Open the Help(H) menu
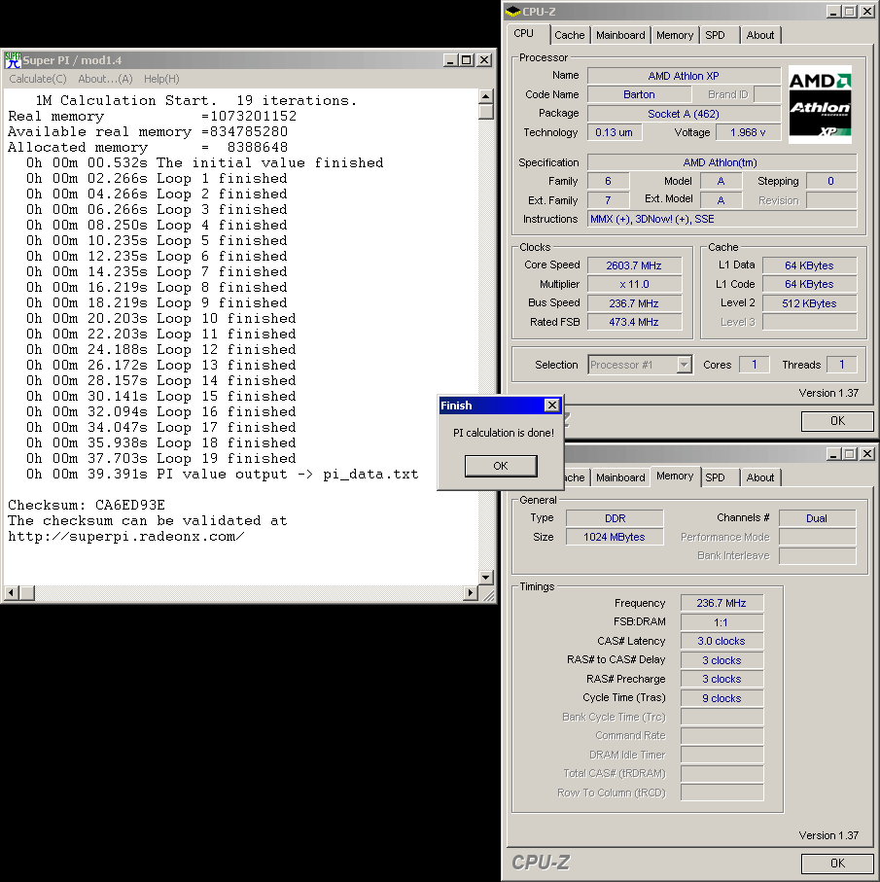 [x=161, y=79]
